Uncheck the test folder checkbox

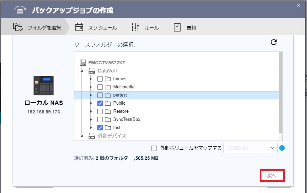click(100, 128)
